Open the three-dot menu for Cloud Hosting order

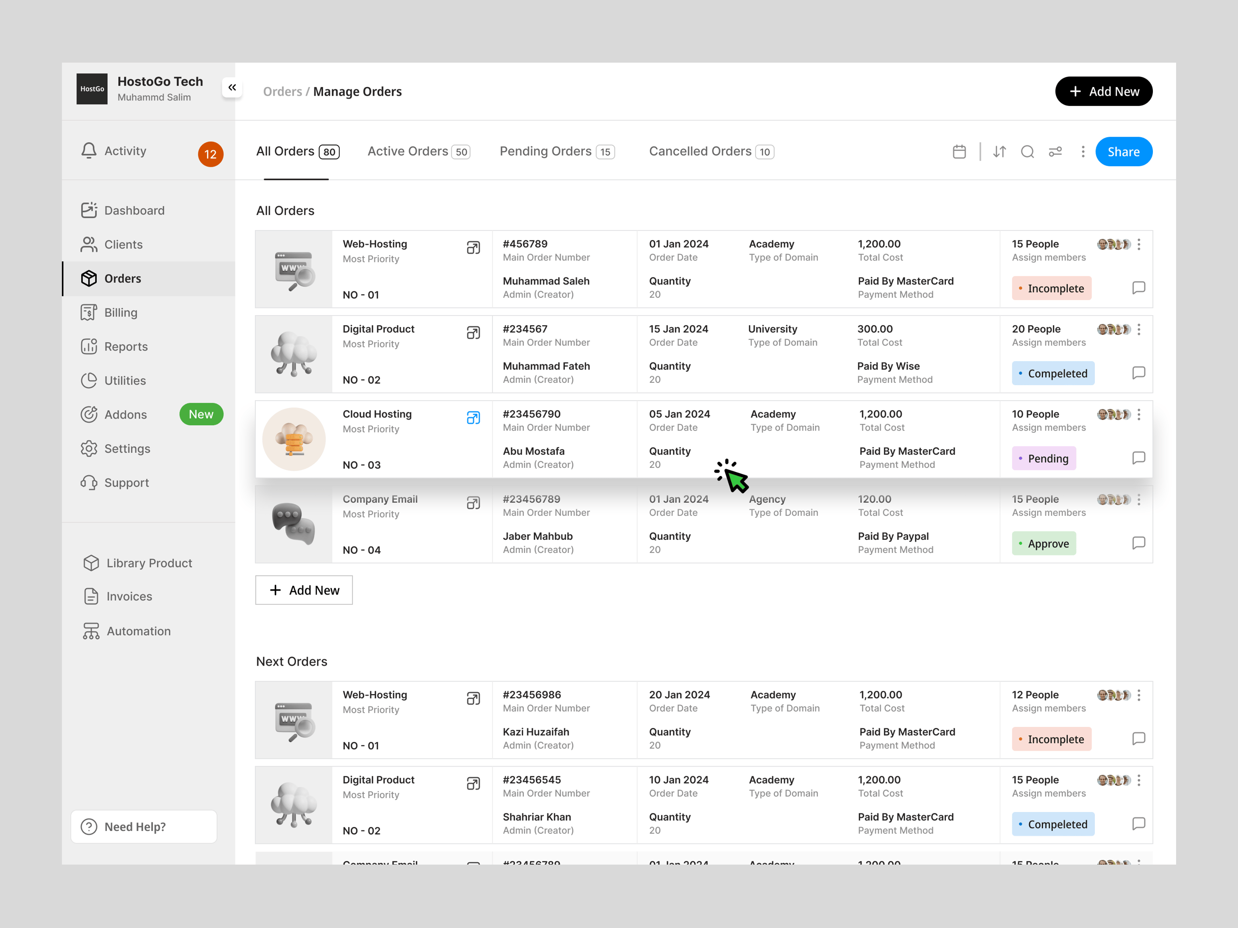1139,415
